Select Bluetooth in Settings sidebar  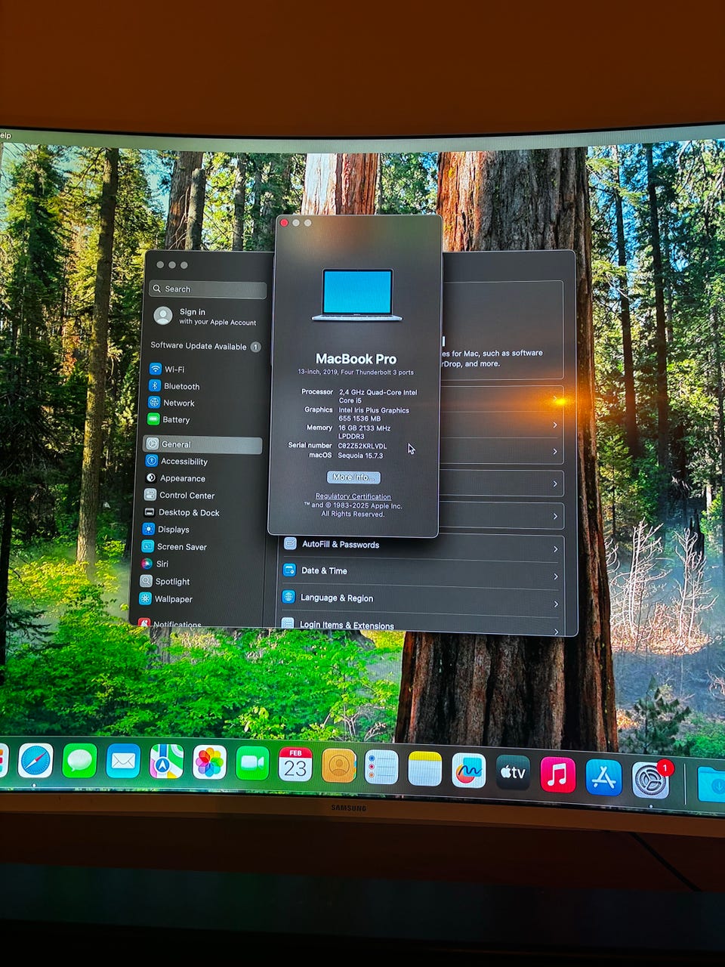click(x=180, y=386)
